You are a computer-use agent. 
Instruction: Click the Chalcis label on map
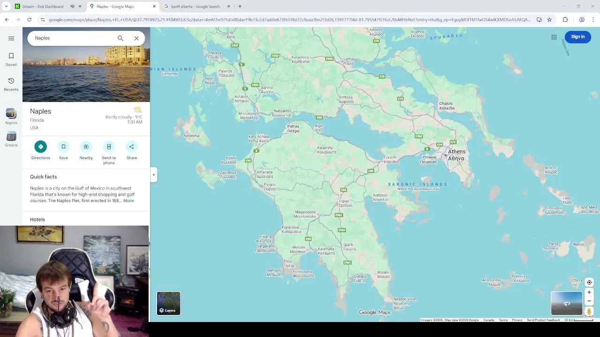point(446,106)
